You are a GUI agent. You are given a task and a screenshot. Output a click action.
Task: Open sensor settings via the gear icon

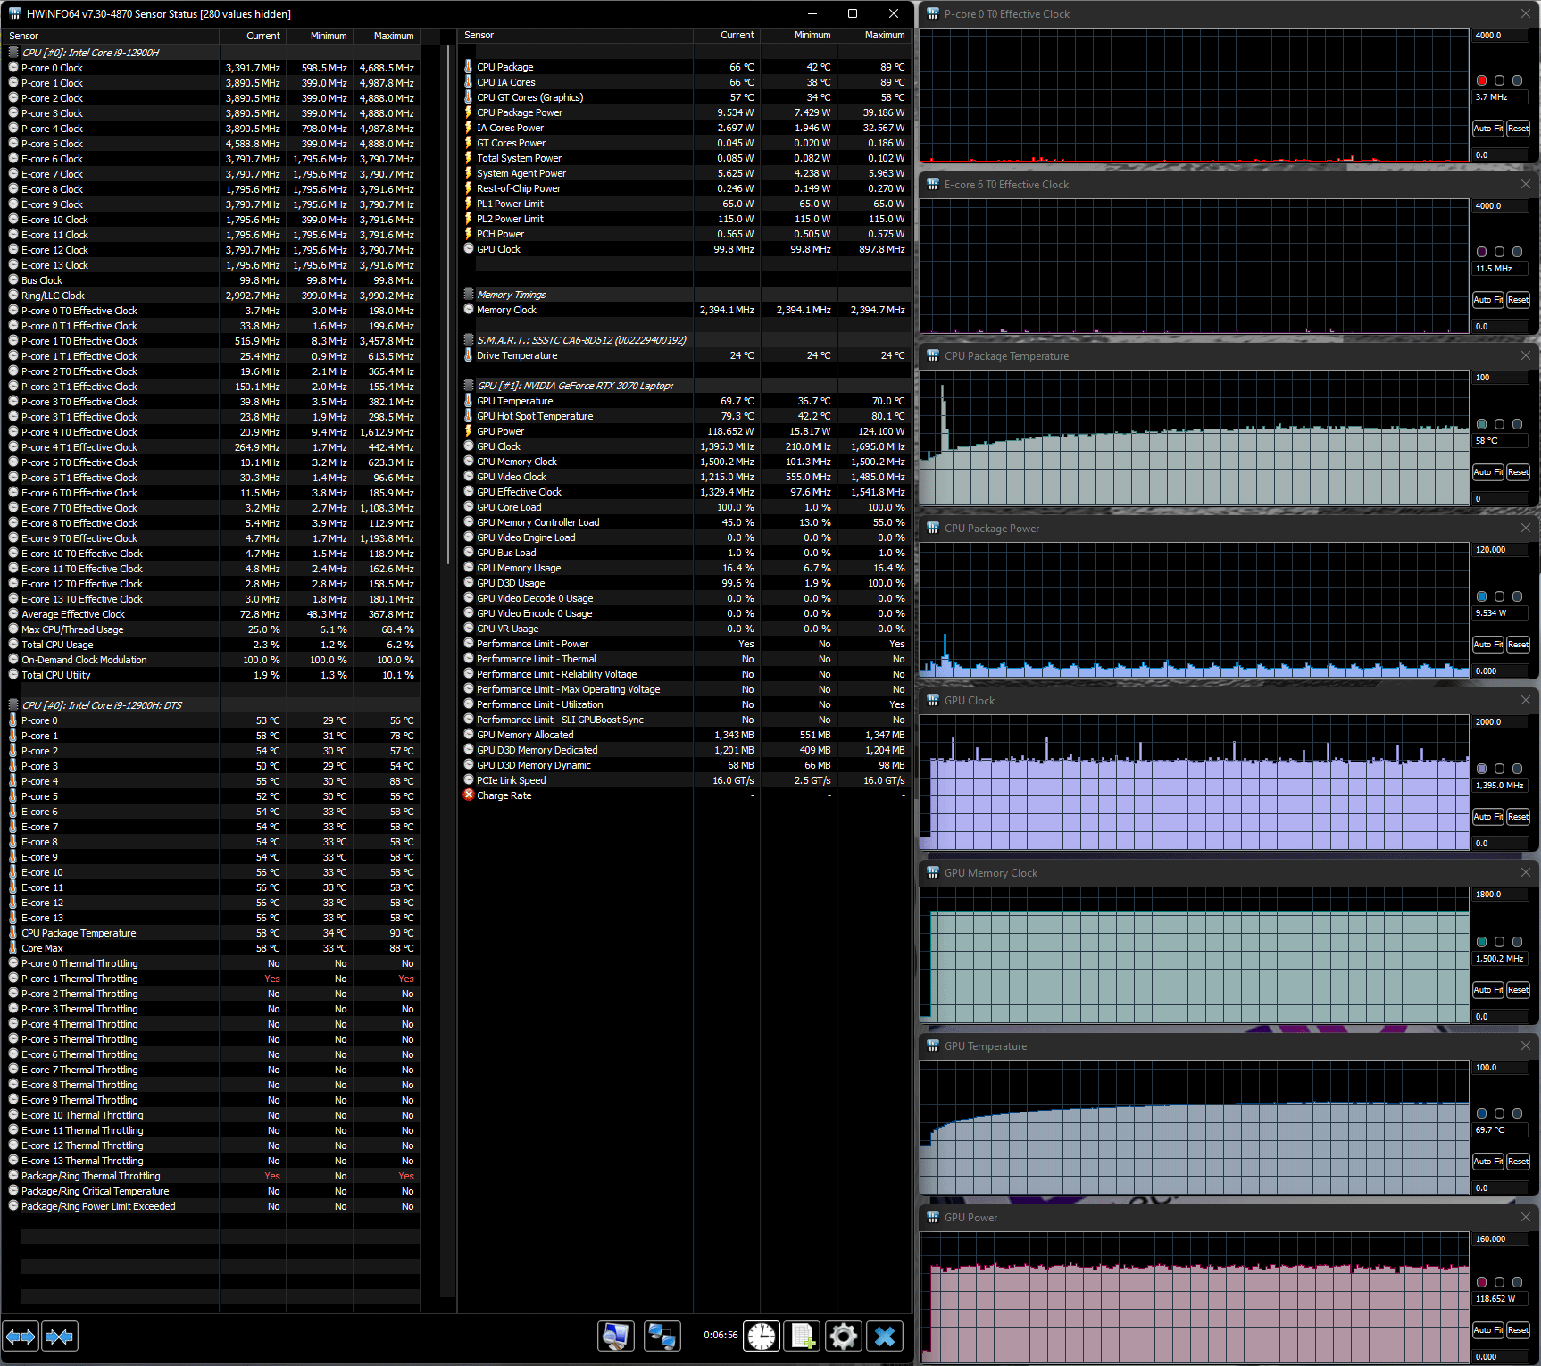[844, 1336]
